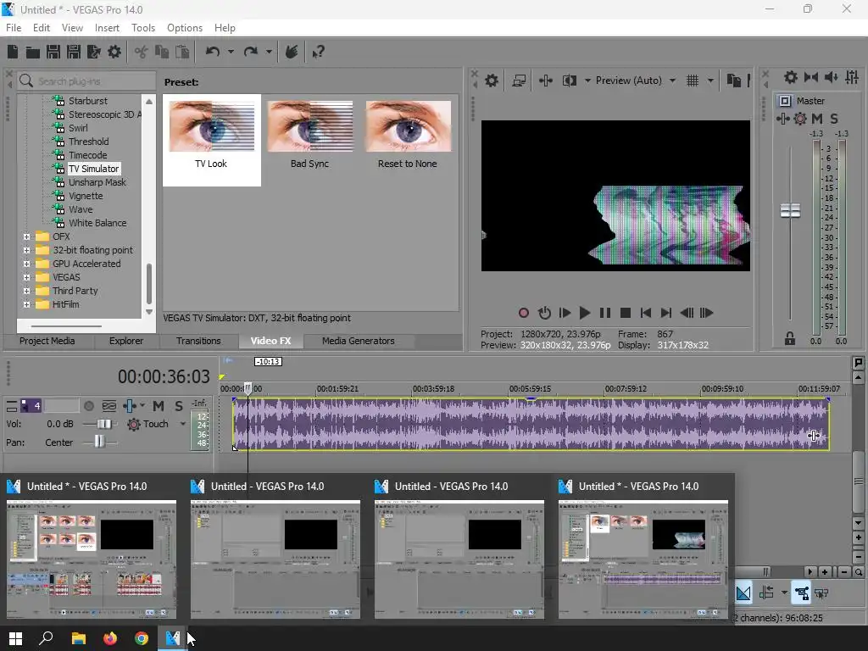Screen dimensions: 868x651
Task: Expand the HitFilm folder
Action: pyautogui.click(x=26, y=304)
